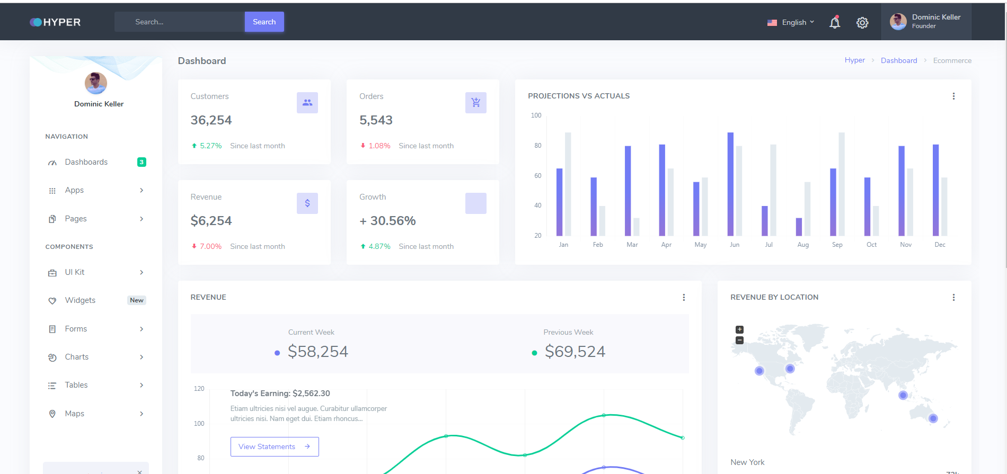Viewport: 1007px width, 474px height.
Task: Expand the UI Kit submenu chevron
Action: tap(142, 272)
